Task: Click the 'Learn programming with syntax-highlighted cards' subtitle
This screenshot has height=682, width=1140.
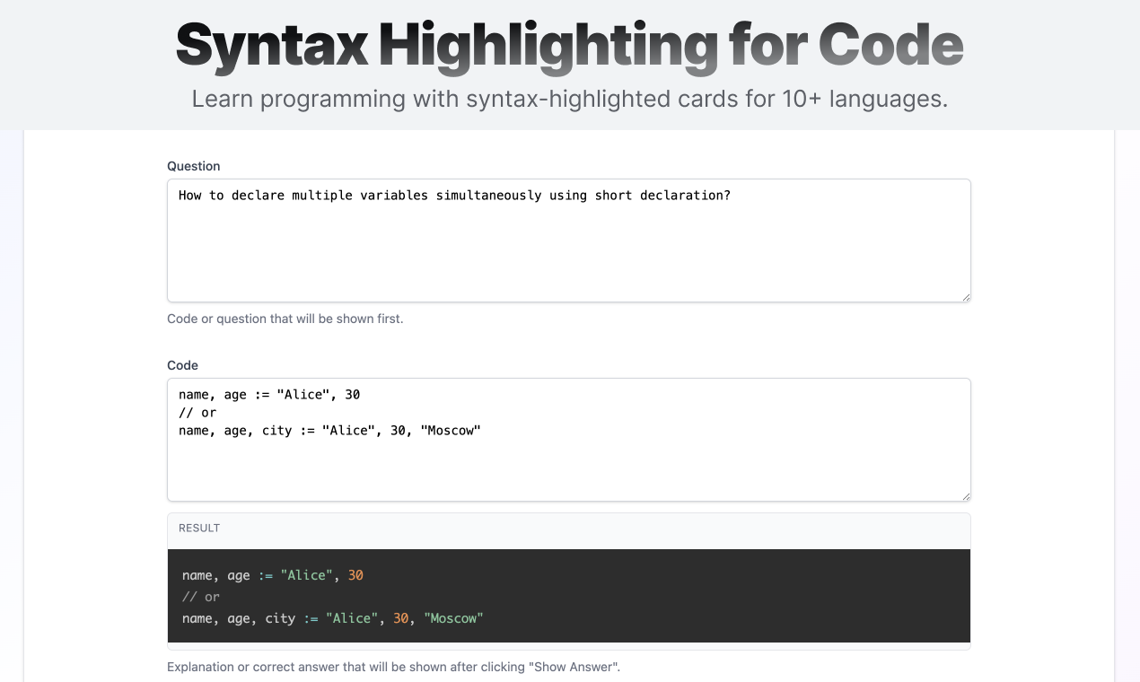Action: (569, 99)
